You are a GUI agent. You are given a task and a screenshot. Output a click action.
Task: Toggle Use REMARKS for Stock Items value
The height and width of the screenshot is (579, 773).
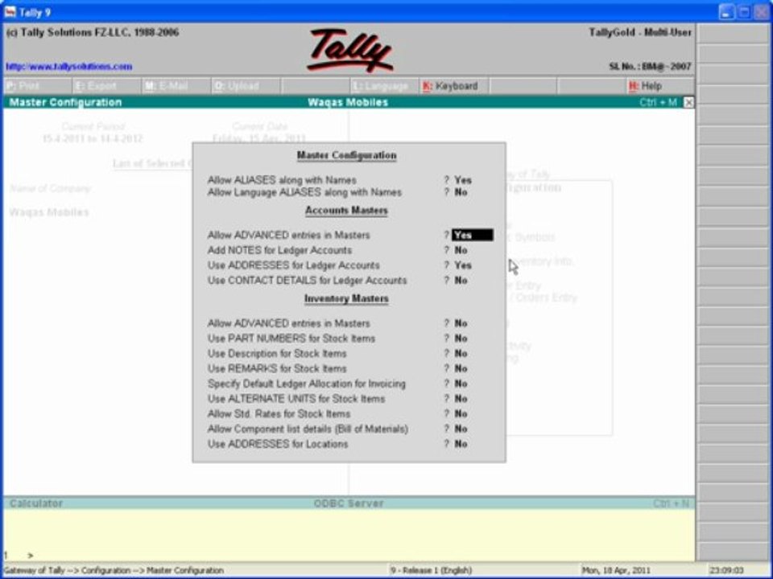pos(461,368)
